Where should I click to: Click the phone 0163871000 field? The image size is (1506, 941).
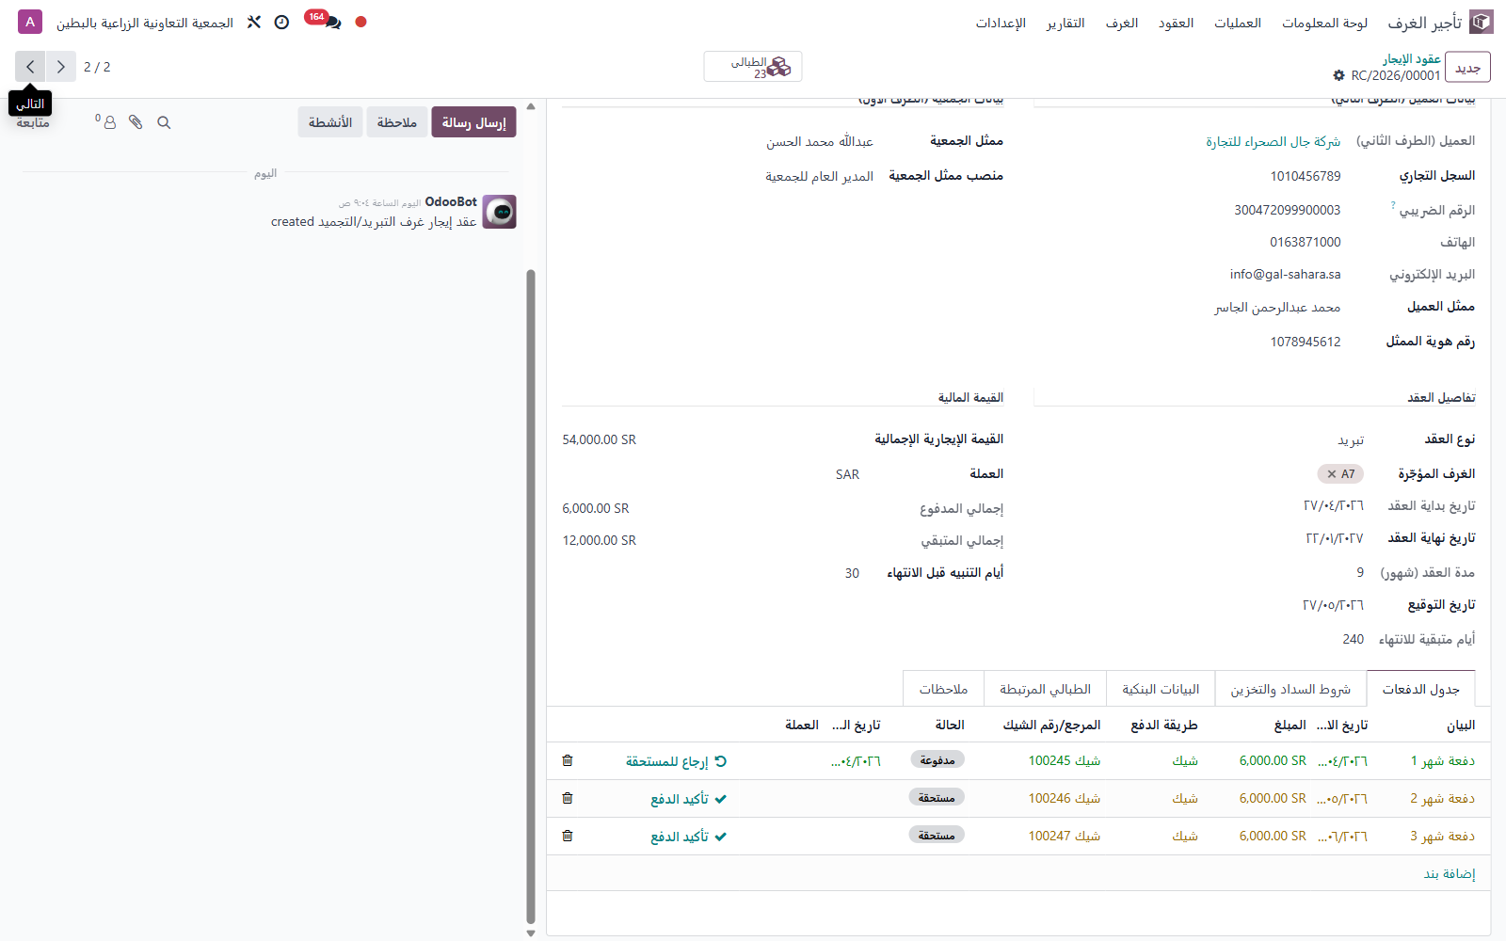tap(1305, 242)
